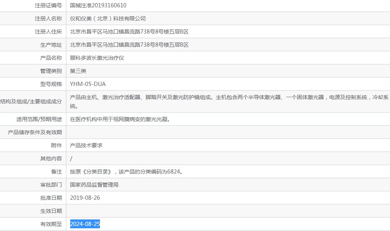Select registrant name 仪和仪美（北京）科技有限公司
Screen dimensions: 390x231
(x=108, y=19)
